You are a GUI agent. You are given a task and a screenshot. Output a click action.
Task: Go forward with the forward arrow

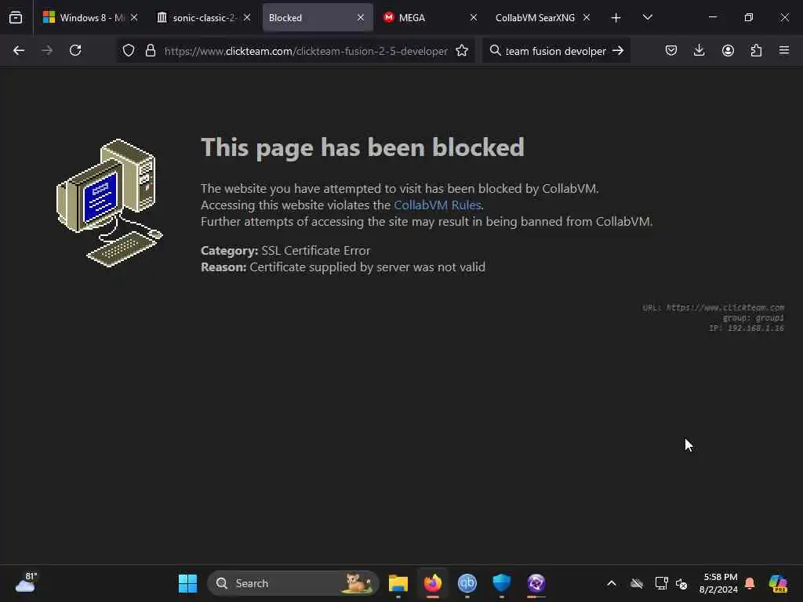tap(47, 51)
